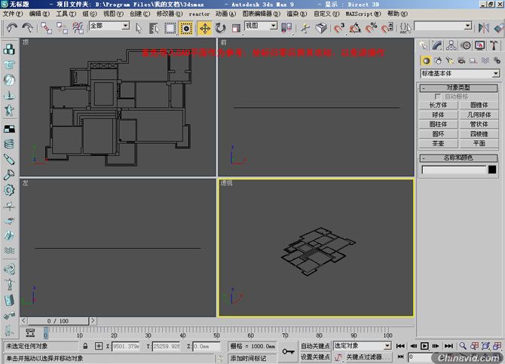Click the reactor water waves icon
Screen dimensions: 505x364
tap(9, 250)
